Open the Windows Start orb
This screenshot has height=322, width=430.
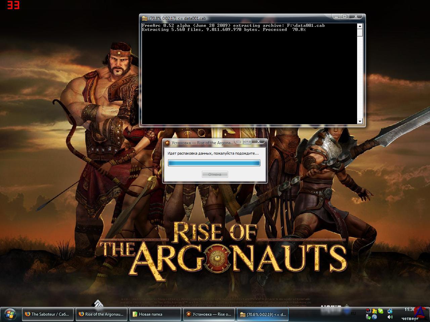click(x=10, y=314)
